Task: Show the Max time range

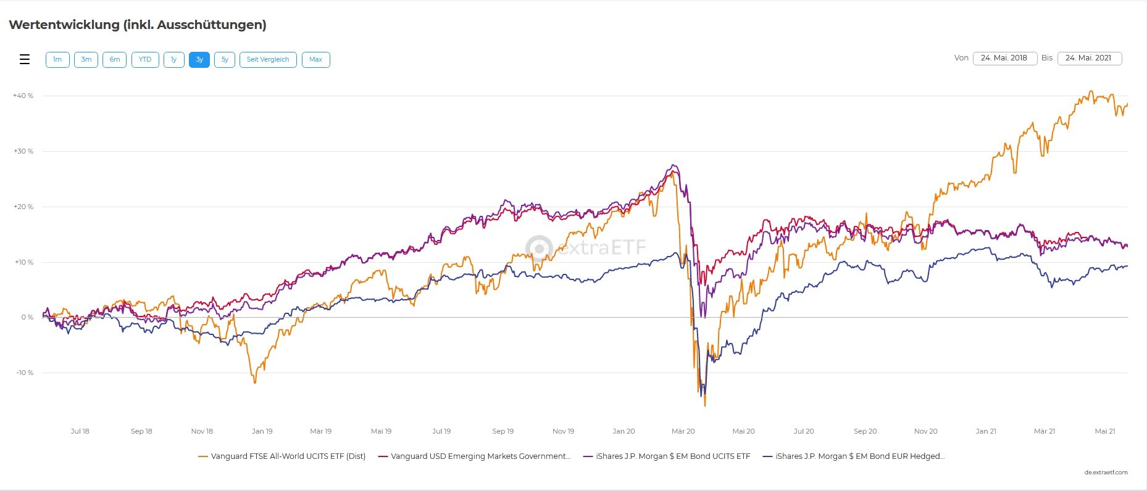Action: [x=315, y=59]
